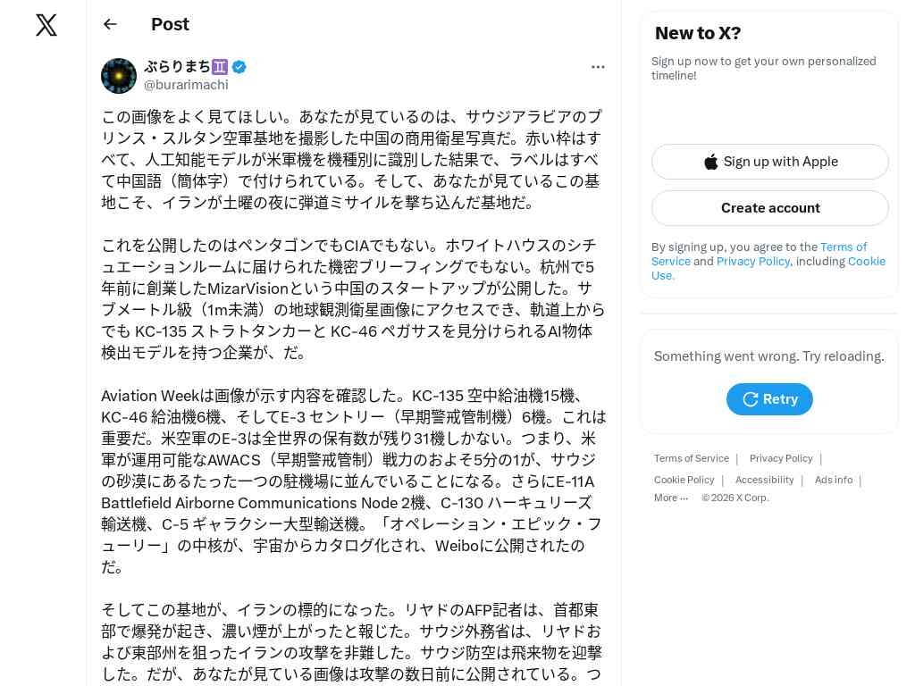
Task: Open the Accessibility footer link
Action: [765, 480]
